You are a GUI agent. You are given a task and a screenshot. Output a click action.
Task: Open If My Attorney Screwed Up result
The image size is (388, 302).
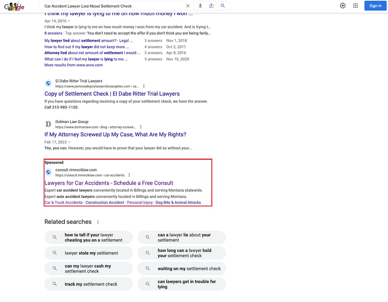115,134
